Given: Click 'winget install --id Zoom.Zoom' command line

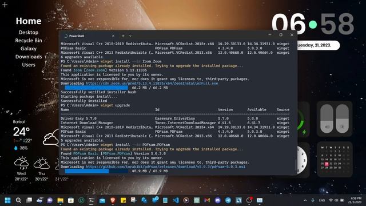Looking at the screenshot, I should click(x=131, y=61).
